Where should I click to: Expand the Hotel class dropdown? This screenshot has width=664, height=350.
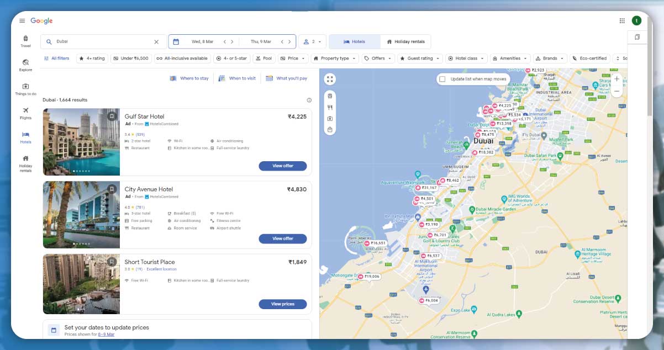(466, 59)
